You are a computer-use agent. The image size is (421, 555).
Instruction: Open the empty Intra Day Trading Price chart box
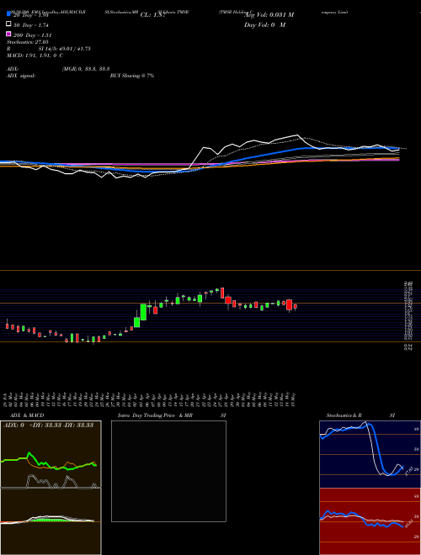pyautogui.click(x=168, y=471)
